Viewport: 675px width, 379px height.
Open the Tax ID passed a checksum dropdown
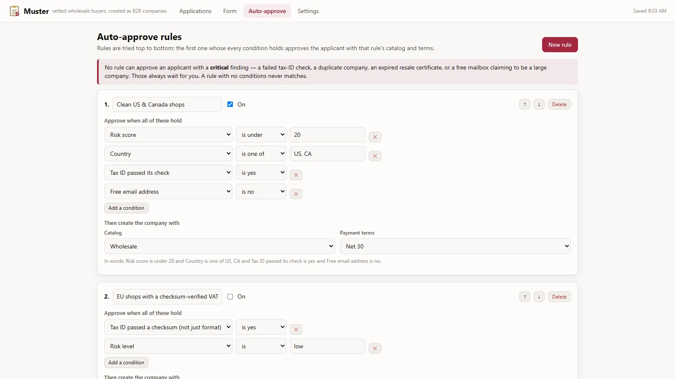pos(168,327)
